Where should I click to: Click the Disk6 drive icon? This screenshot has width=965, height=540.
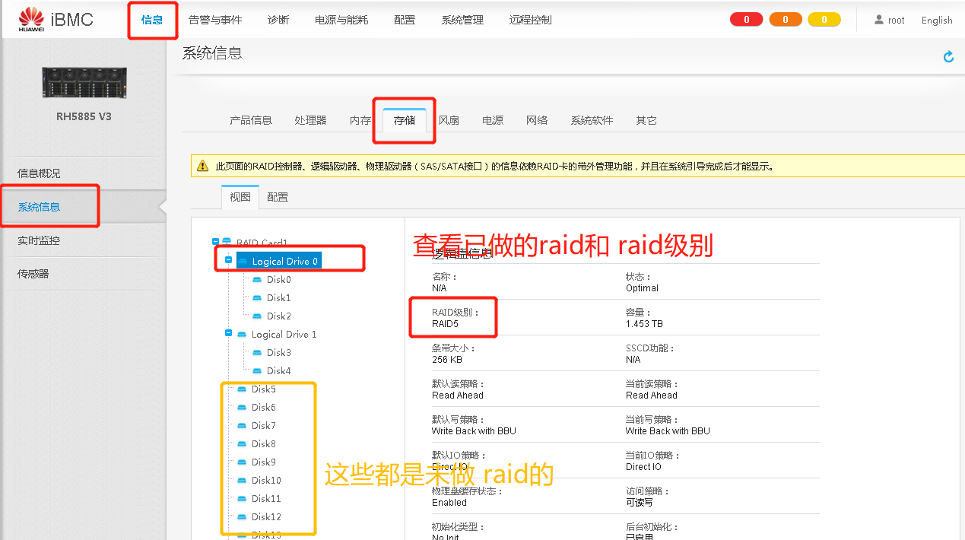[x=242, y=408]
